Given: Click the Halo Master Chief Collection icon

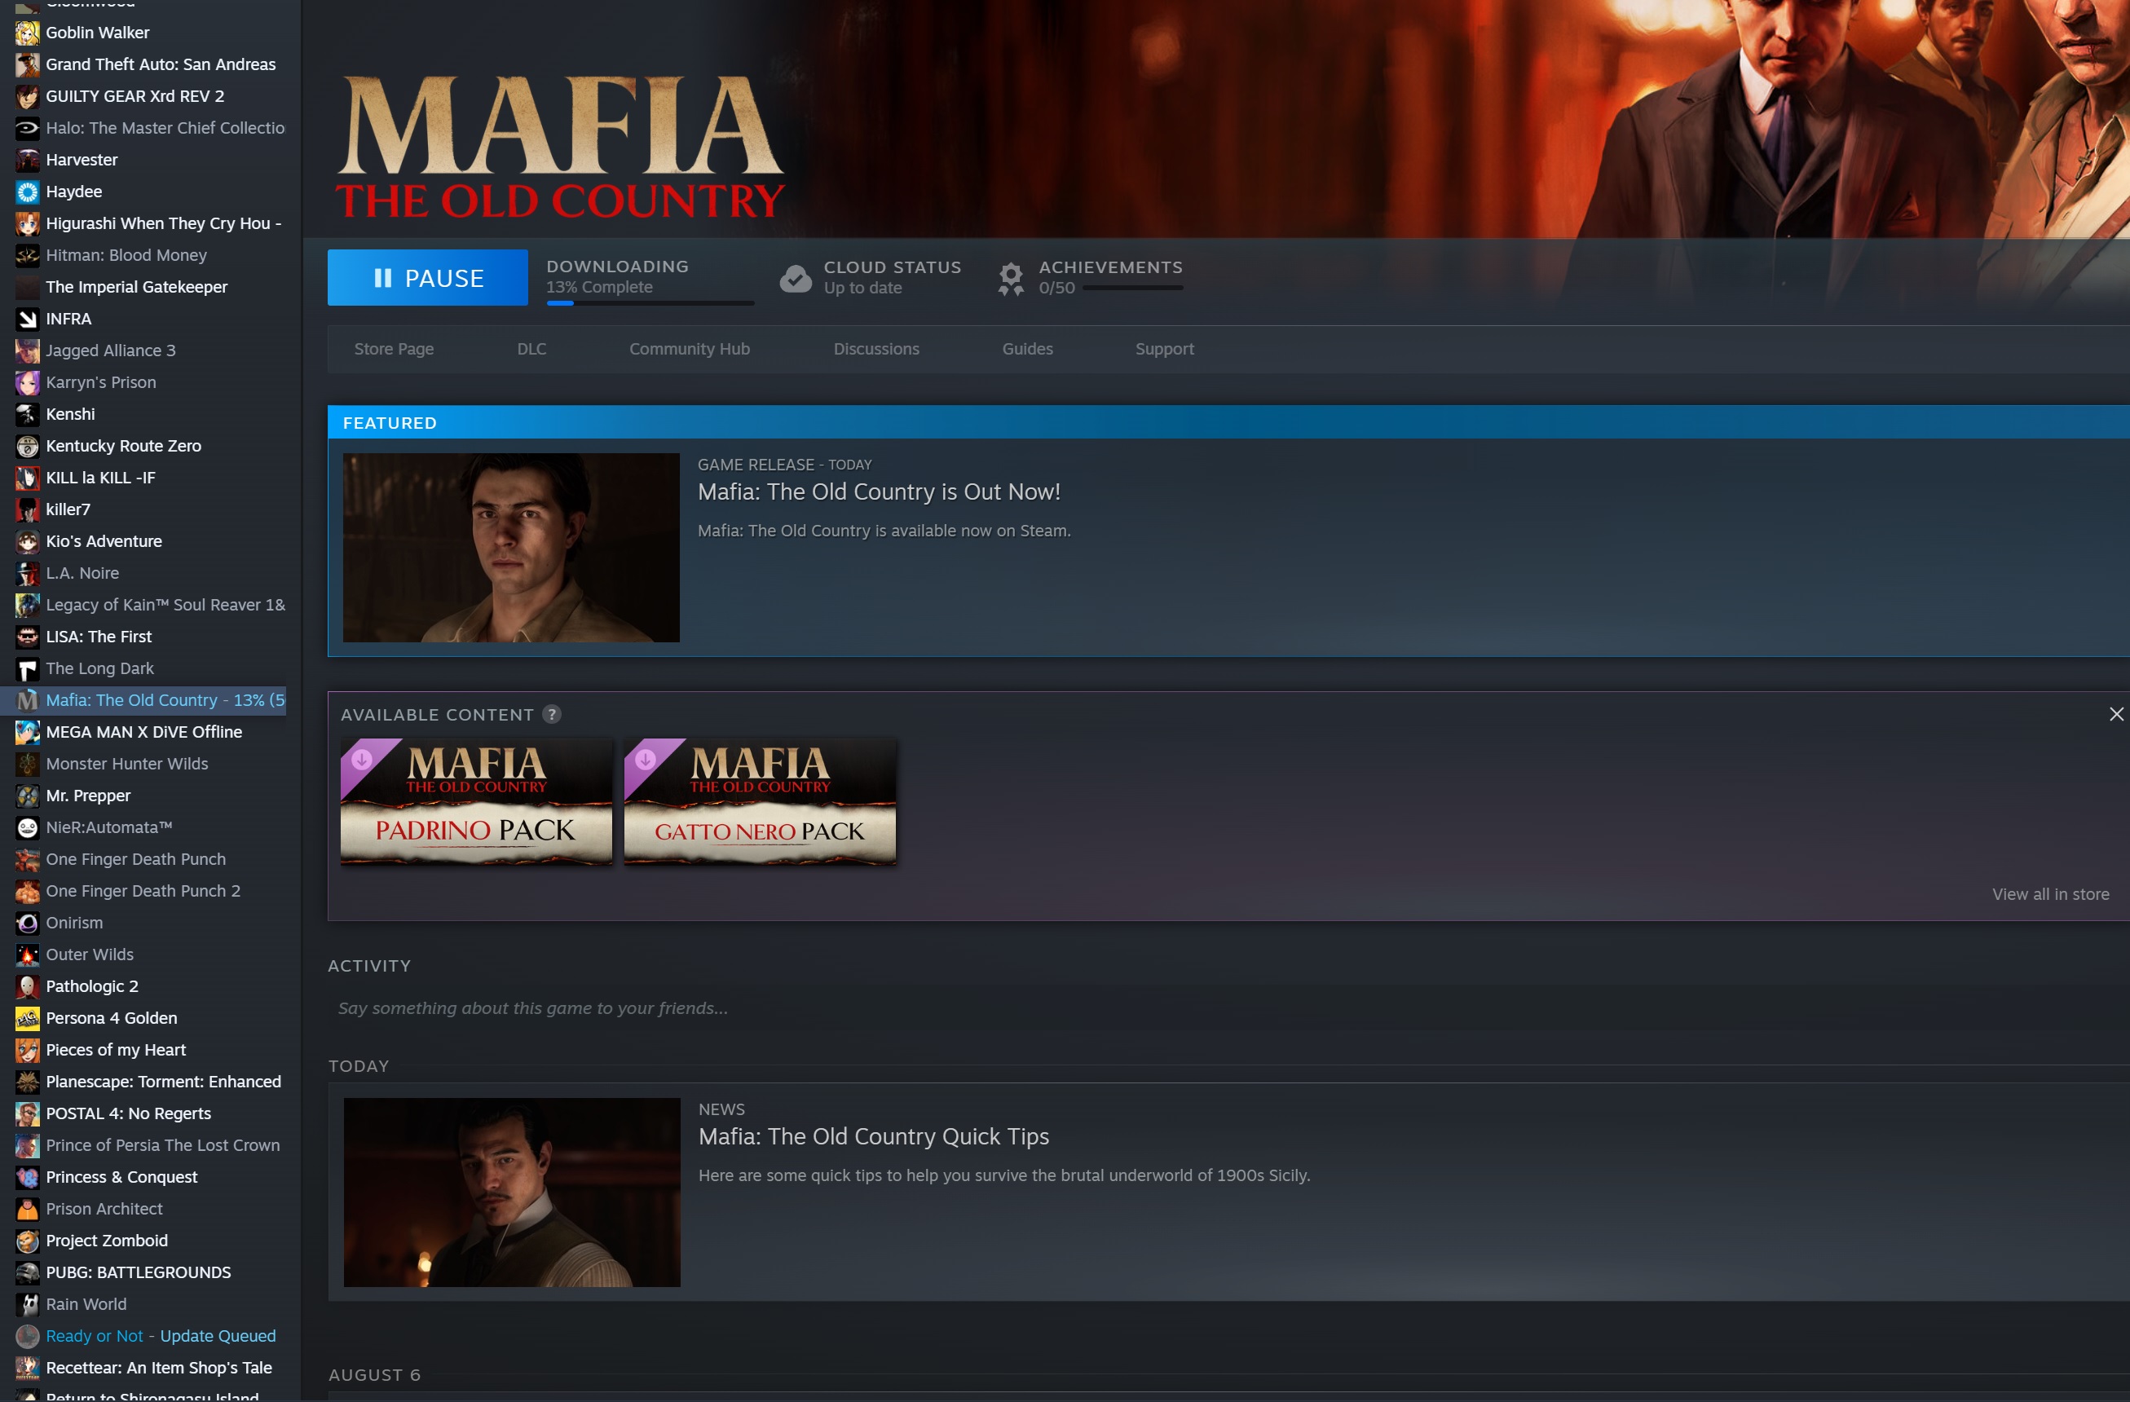Looking at the screenshot, I should click(x=28, y=128).
